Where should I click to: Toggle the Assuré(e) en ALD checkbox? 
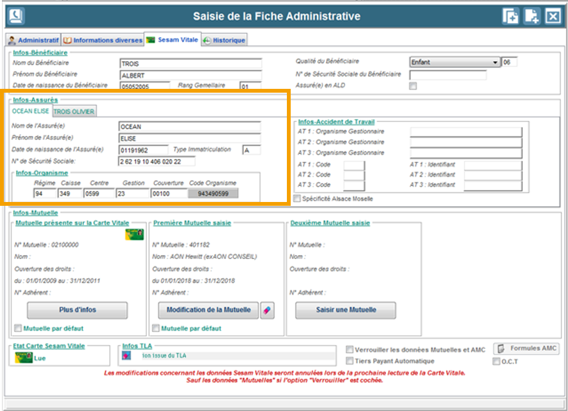pyautogui.click(x=413, y=86)
